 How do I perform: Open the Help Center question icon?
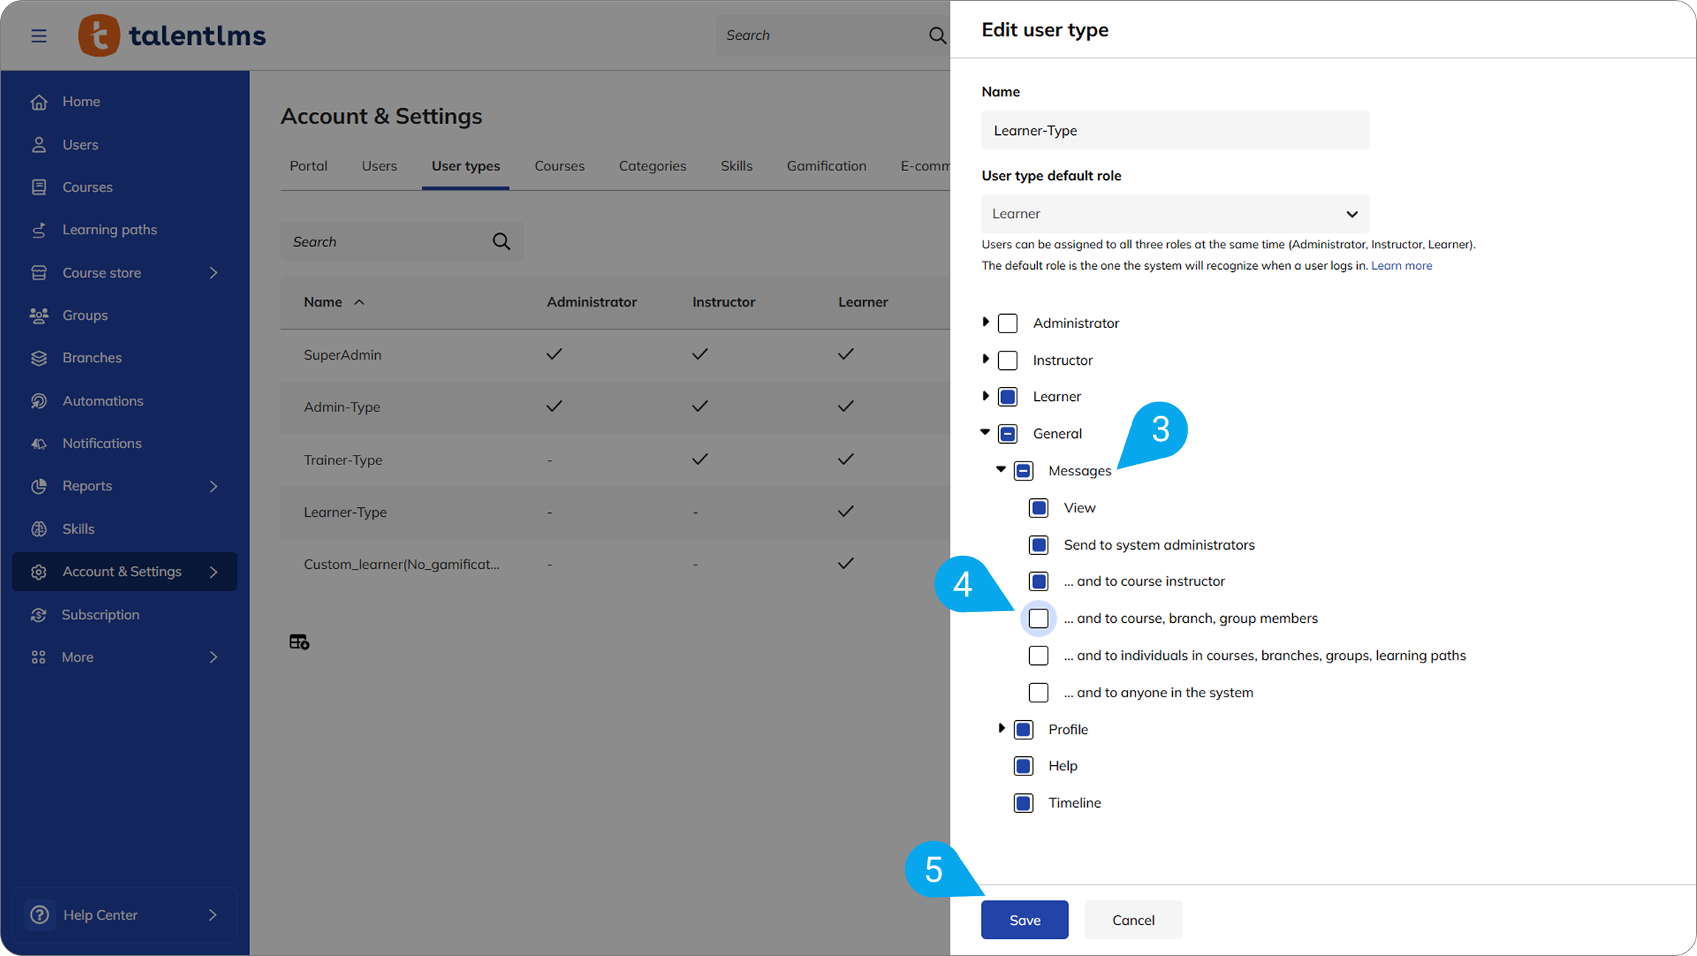point(40,915)
